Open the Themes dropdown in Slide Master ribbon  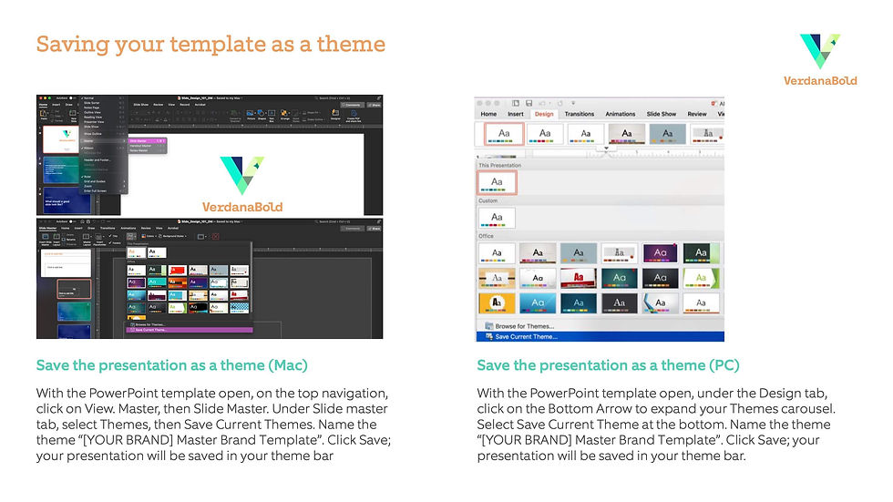point(131,236)
